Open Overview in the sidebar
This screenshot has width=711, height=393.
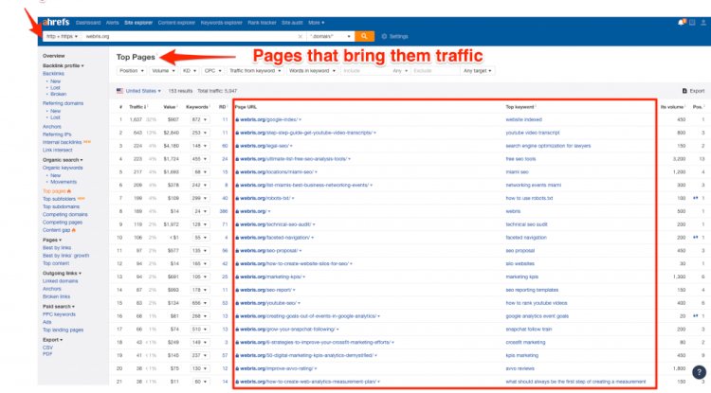(x=53, y=56)
